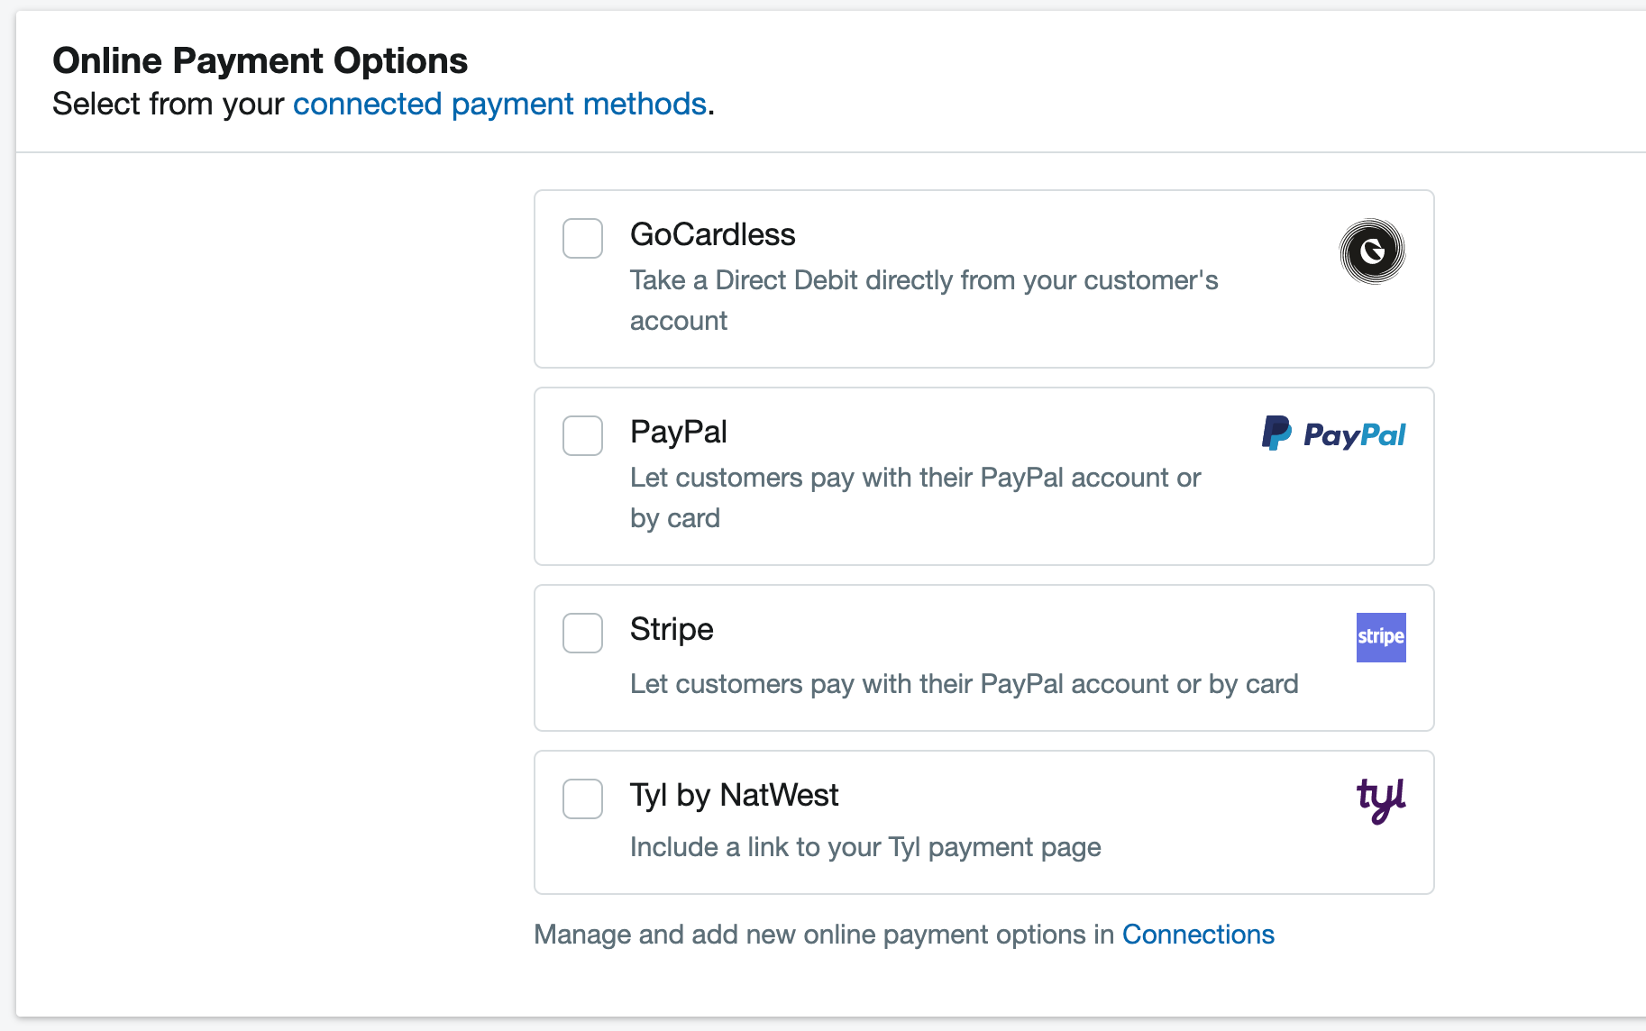1646x1031 pixels.
Task: Select the Tyl by NatWest title
Action: (734, 795)
